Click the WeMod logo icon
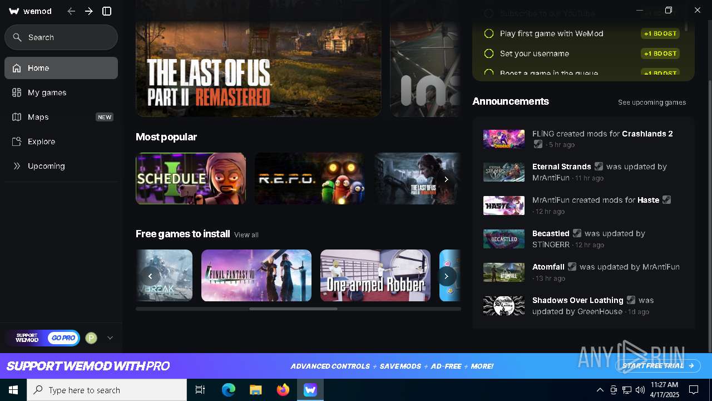Viewport: 712px width, 401px height. pos(14,11)
